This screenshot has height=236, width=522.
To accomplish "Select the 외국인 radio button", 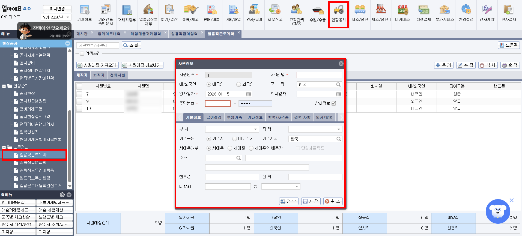I will pos(238,84).
